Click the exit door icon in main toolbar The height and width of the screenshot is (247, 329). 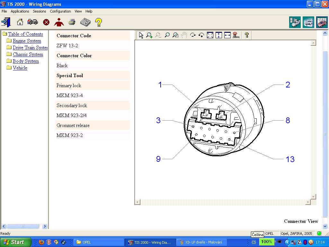[x=6, y=22]
